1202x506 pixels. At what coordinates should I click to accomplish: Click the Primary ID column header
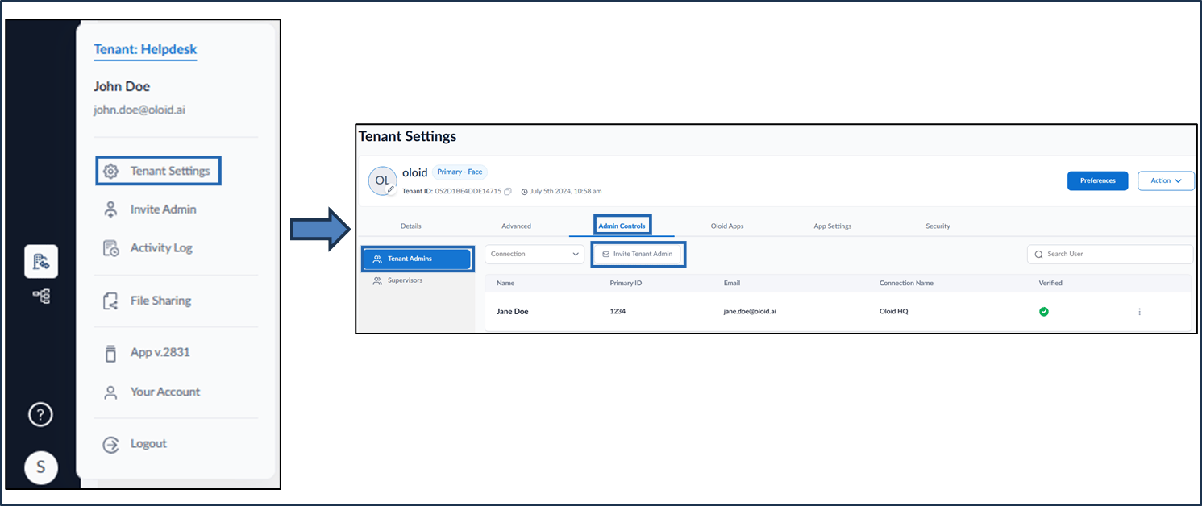click(626, 284)
